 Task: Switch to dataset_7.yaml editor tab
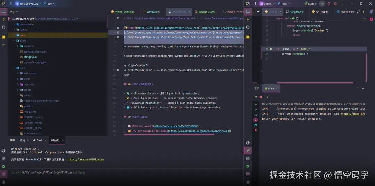(205, 12)
